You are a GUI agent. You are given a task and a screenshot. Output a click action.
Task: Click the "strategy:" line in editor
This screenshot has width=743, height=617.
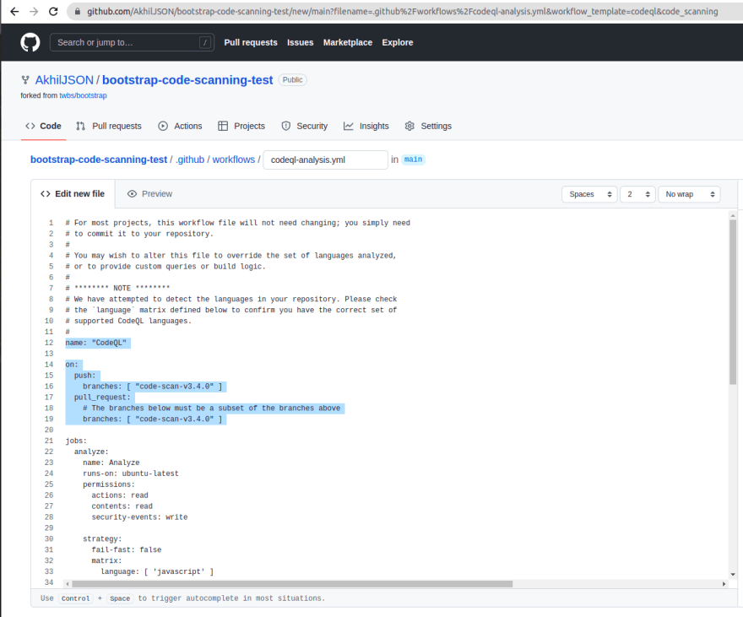[102, 539]
